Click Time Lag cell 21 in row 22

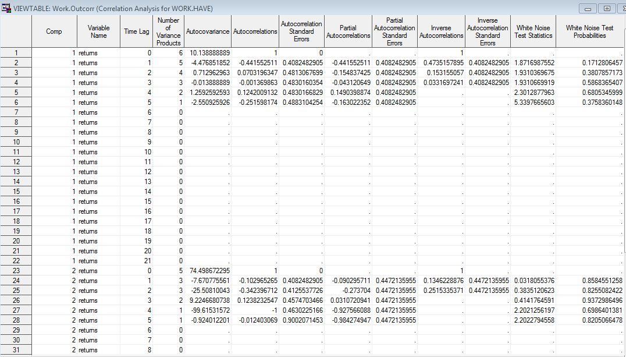pos(137,261)
